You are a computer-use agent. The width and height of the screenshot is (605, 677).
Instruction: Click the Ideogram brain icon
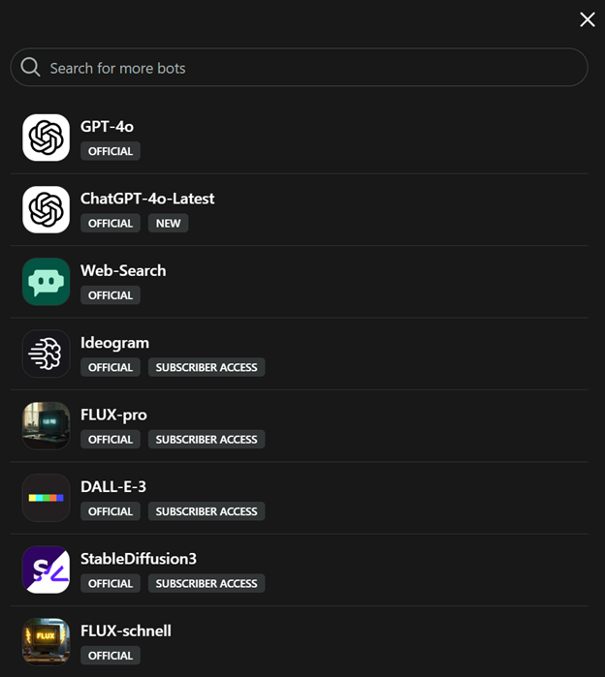pyautogui.click(x=46, y=354)
